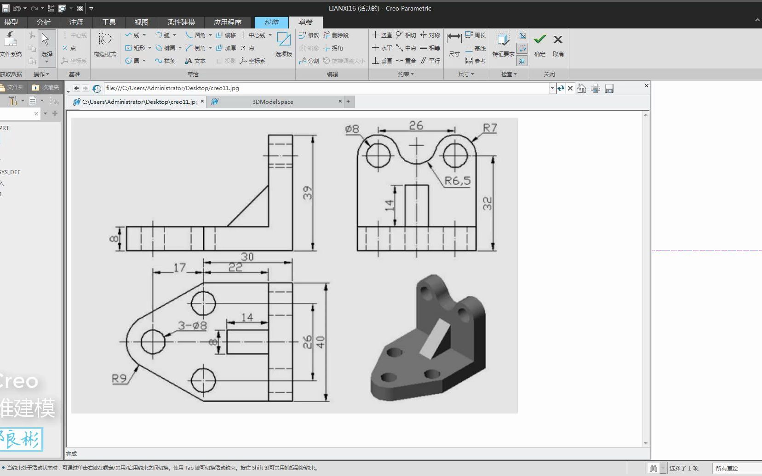Open the 注释 ribbon tab
The height and width of the screenshot is (476, 762).
click(76, 22)
